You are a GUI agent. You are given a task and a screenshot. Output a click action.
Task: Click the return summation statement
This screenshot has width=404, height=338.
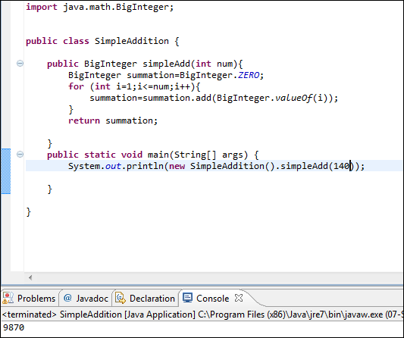[113, 120]
